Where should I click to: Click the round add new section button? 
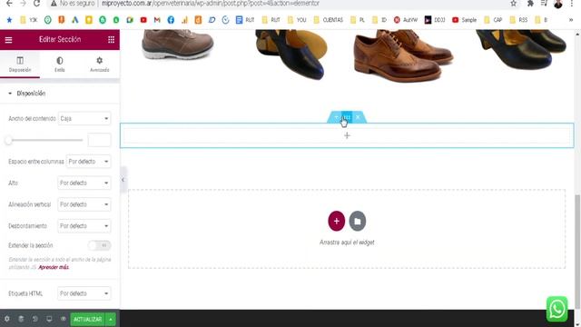pyautogui.click(x=337, y=221)
